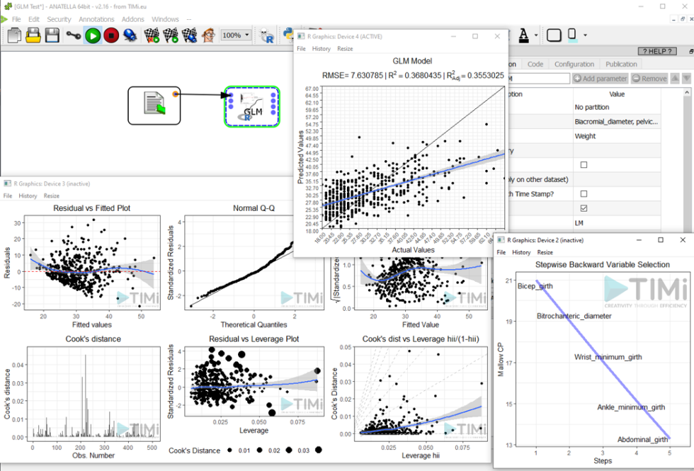The image size is (694, 471).
Task: Open the 100% zoom level dropdown
Action: [x=235, y=35]
